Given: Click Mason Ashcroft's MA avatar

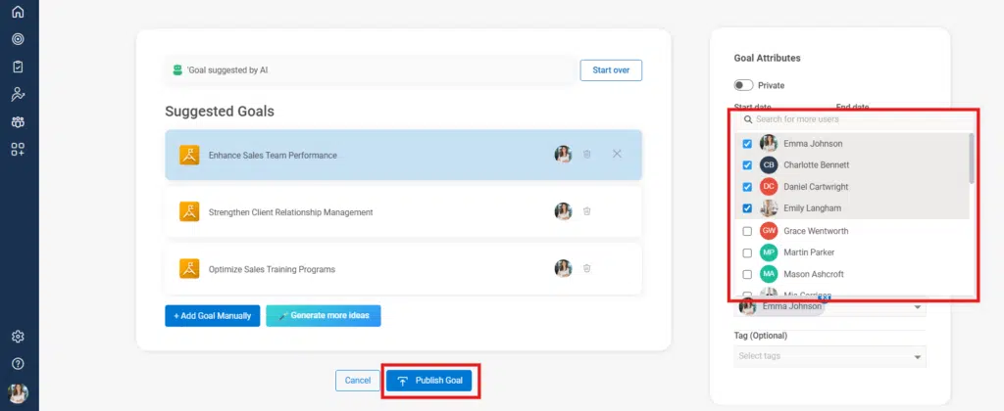Looking at the screenshot, I should [x=769, y=274].
